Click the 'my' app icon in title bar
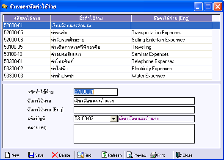The height and width of the screenshot is (160, 224). point(4,7)
